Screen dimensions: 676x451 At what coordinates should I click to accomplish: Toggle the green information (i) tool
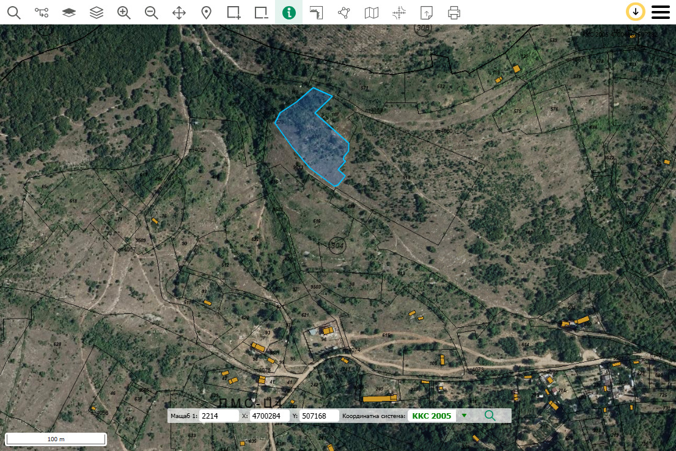pyautogui.click(x=289, y=12)
